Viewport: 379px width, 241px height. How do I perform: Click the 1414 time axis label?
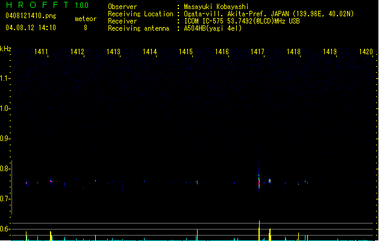tap(149, 52)
